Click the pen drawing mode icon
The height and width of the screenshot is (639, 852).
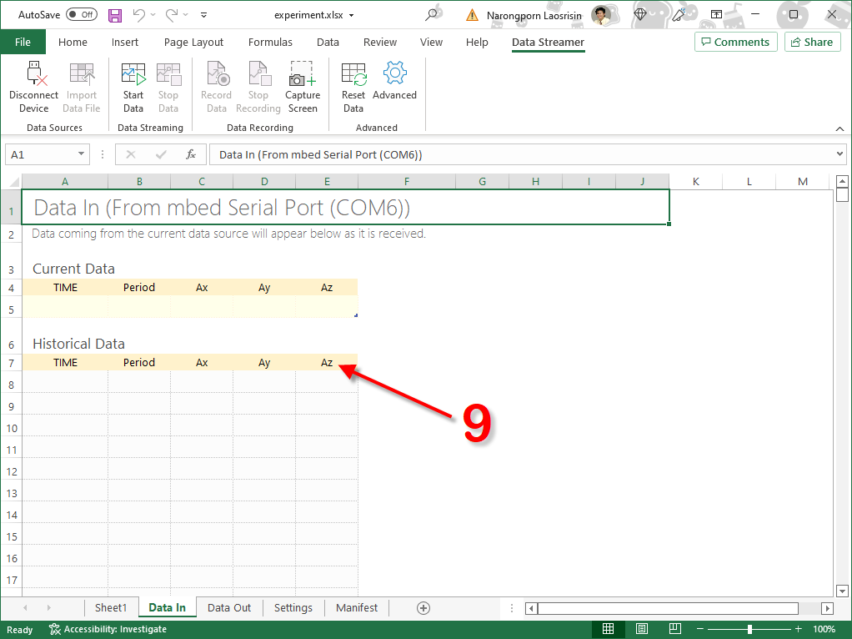(x=678, y=15)
